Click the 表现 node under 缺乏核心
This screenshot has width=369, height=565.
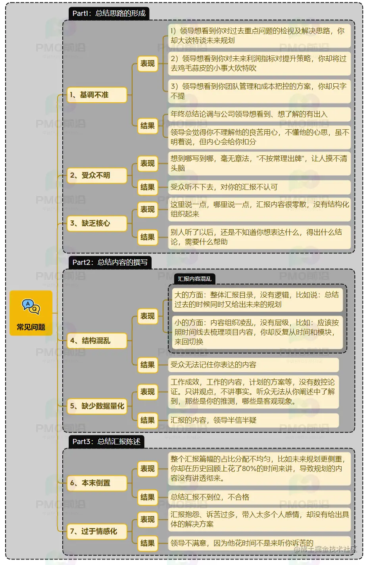[x=148, y=209]
